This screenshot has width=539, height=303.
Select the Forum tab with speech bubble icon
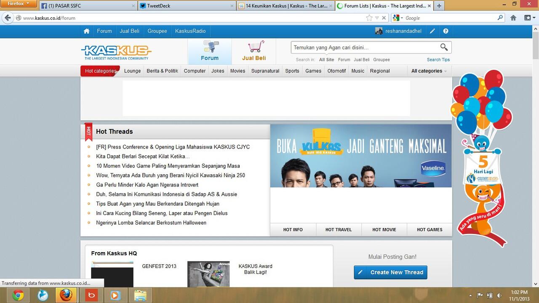tap(210, 51)
